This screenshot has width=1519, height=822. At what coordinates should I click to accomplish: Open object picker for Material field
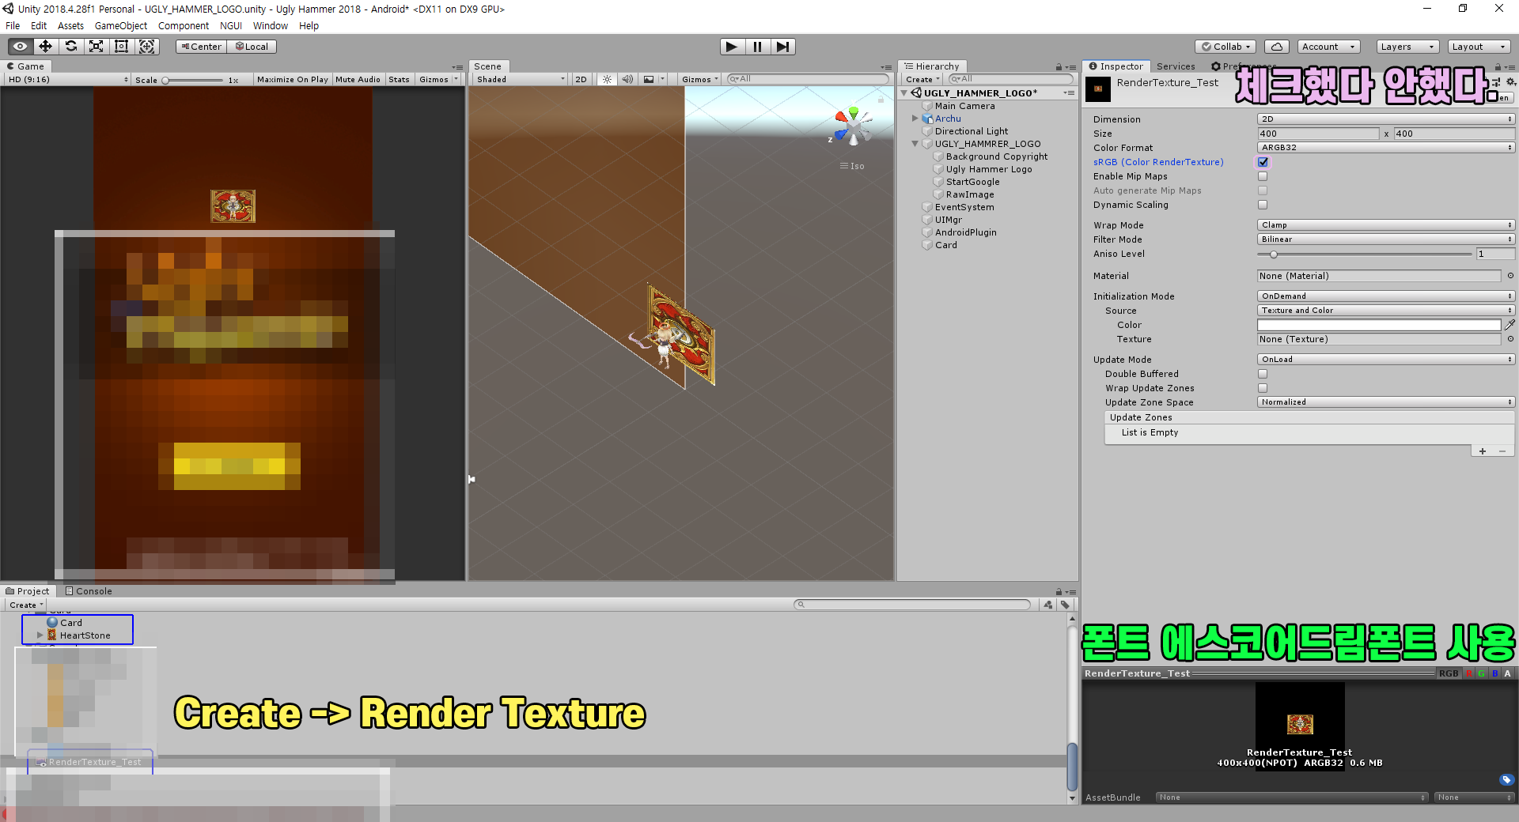[1510, 276]
